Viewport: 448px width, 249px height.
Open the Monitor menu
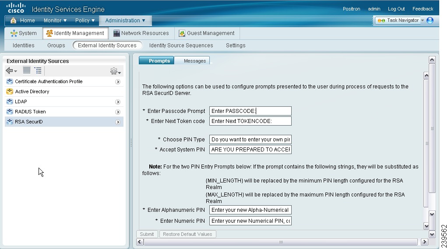55,21
